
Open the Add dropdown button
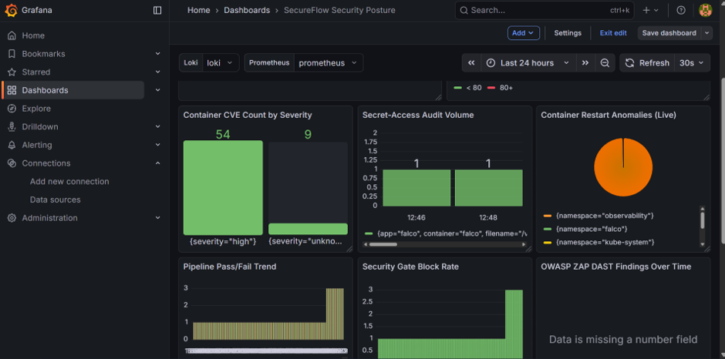(524, 33)
